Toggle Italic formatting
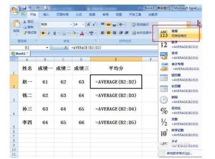 [49, 33]
